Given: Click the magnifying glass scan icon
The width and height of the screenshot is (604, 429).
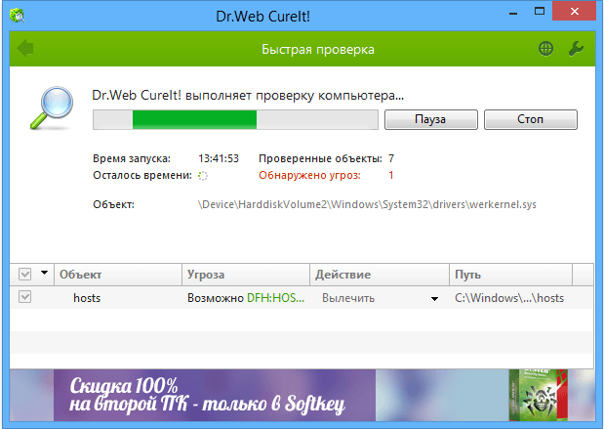Looking at the screenshot, I should [x=52, y=108].
